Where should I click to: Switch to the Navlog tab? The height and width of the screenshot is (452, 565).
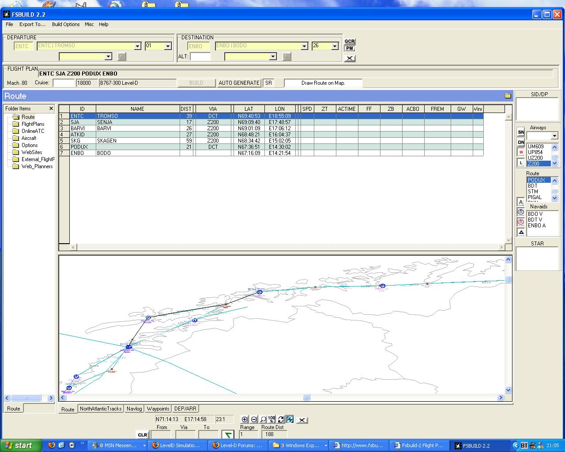point(134,409)
